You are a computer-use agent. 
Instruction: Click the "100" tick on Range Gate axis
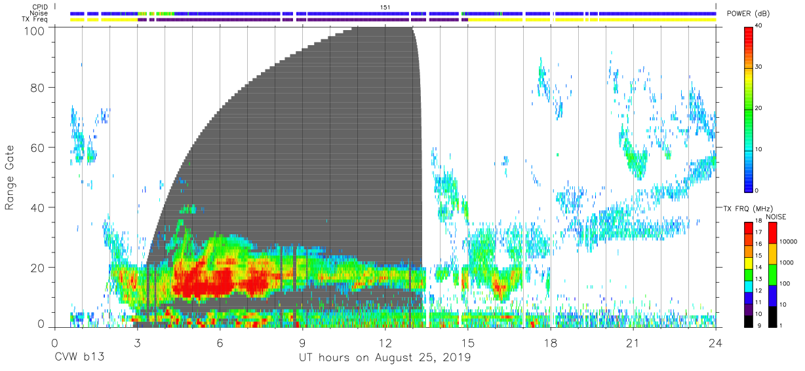pyautogui.click(x=35, y=30)
